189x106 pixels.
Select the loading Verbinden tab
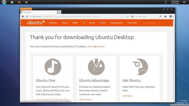[x=39, y=12]
